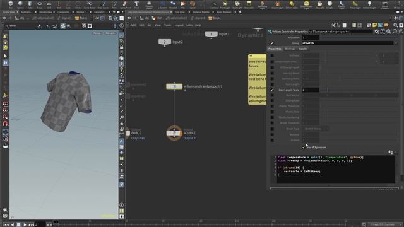
Task: Go back in network editor path
Action: tap(129, 18)
